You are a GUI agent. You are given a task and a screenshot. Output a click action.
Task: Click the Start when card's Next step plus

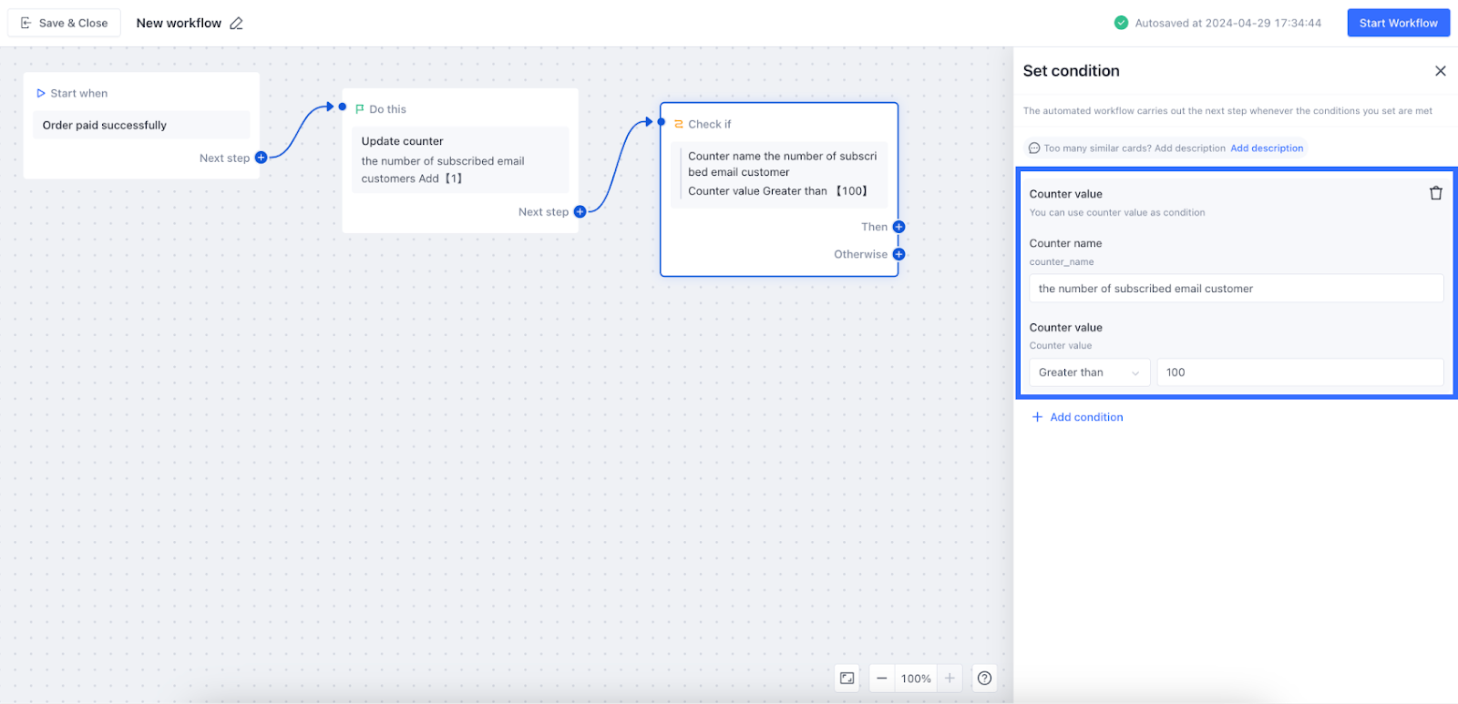tap(261, 158)
